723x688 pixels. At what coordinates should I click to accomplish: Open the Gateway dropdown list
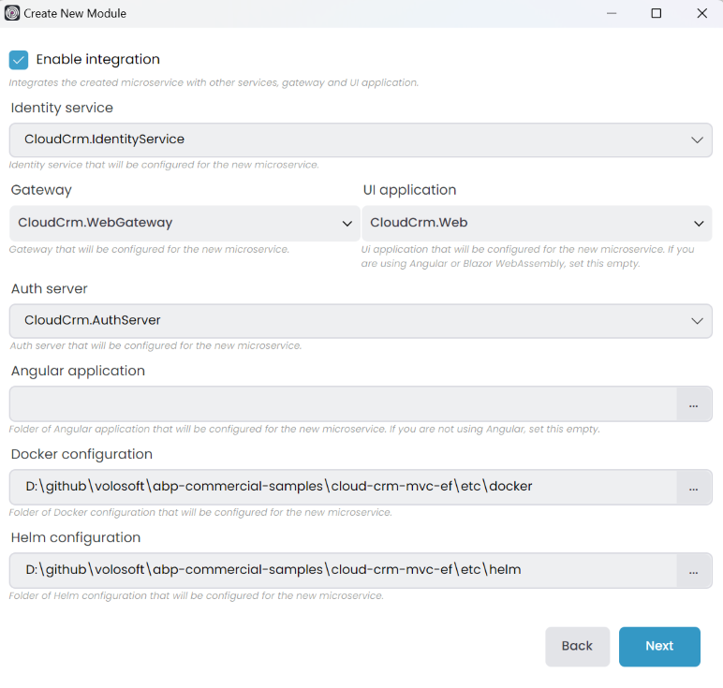tap(347, 224)
